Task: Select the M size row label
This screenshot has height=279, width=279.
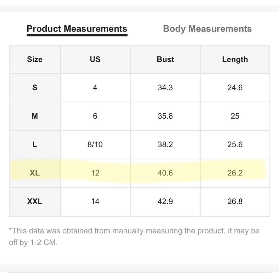Action: point(35,116)
